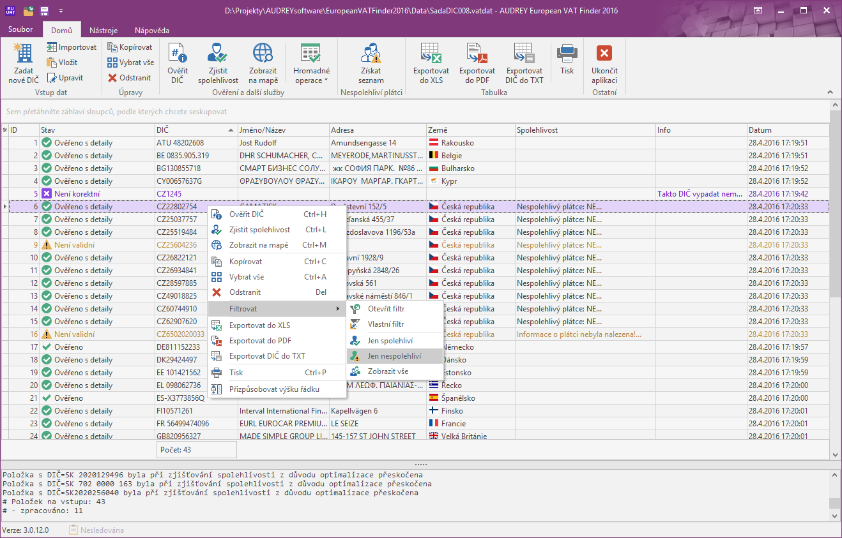
Task: Select Jen nespolehliví in the filter submenu
Action: coord(394,356)
